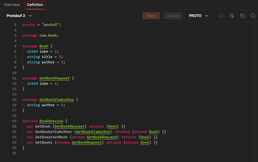Click the message name Book on line 5
This screenshot has width=258, height=162.
pos(44,46)
